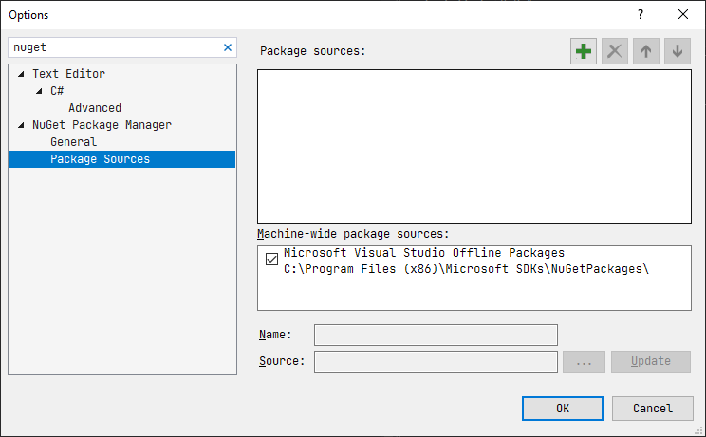
Task: Close the Options dialog
Action: [683, 14]
